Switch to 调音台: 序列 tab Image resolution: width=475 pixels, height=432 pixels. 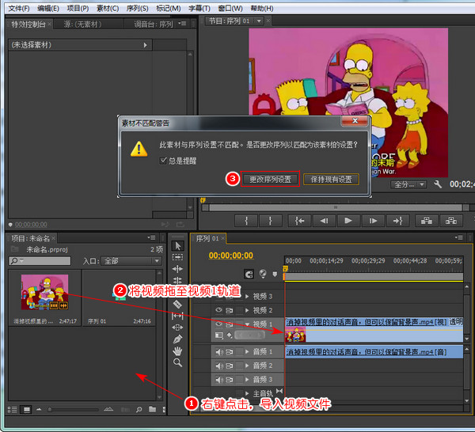[x=154, y=24]
